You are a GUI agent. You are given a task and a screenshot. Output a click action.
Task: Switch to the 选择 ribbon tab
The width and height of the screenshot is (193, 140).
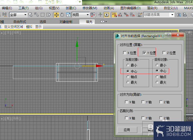43,22
